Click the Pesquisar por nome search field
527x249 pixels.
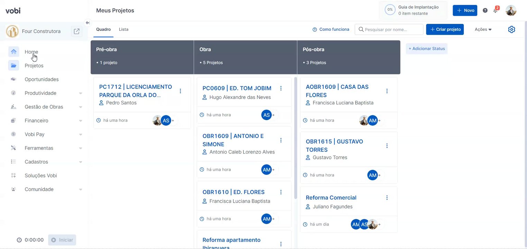click(389, 29)
